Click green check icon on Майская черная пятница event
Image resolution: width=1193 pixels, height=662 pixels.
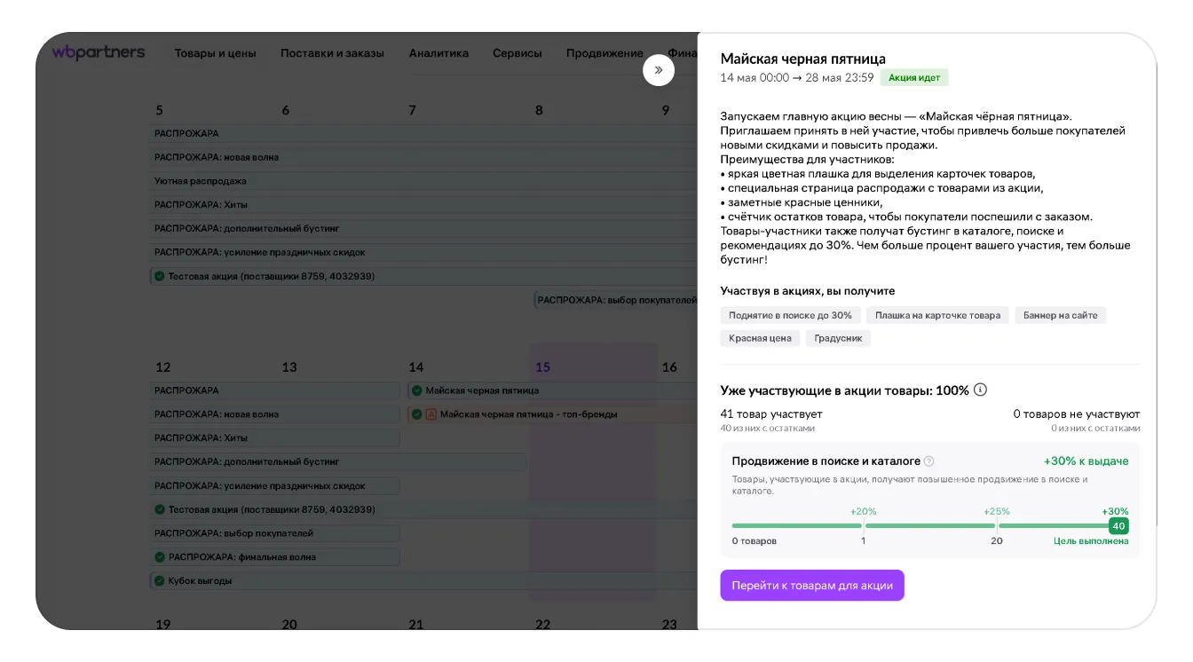pyautogui.click(x=416, y=390)
